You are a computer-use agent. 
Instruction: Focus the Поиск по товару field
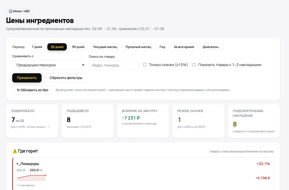click(x=114, y=65)
